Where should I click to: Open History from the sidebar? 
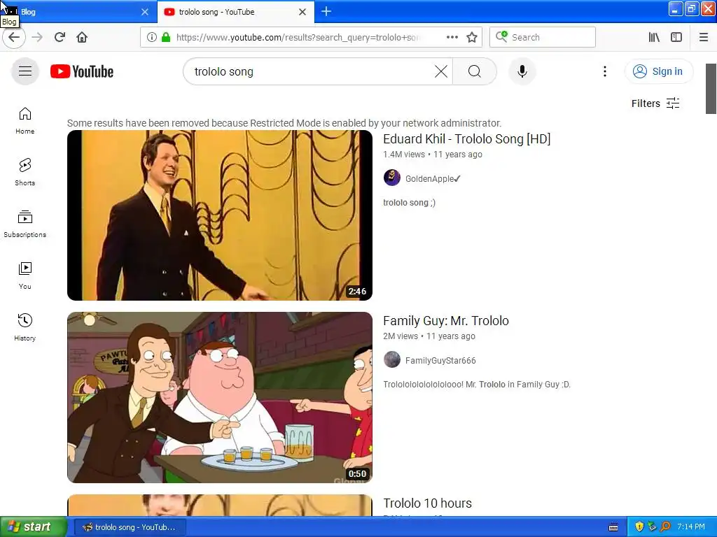[x=25, y=327]
